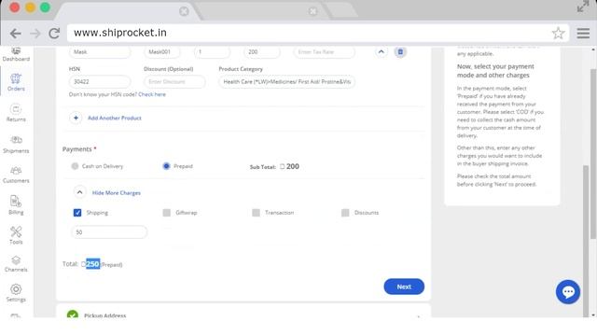Go forward in the browser
The height and width of the screenshot is (336, 597).
click(x=35, y=34)
